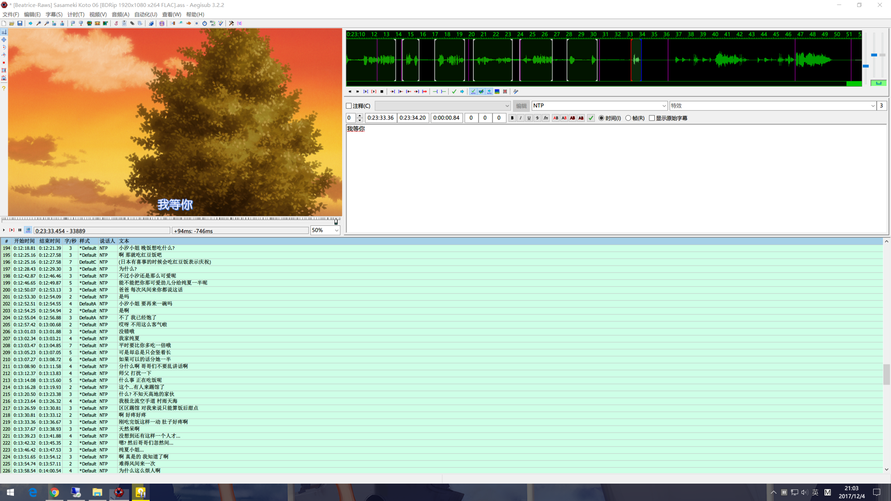The width and height of the screenshot is (891, 501).
Task: Click the jump to frame blue arrow
Action: 30,23
